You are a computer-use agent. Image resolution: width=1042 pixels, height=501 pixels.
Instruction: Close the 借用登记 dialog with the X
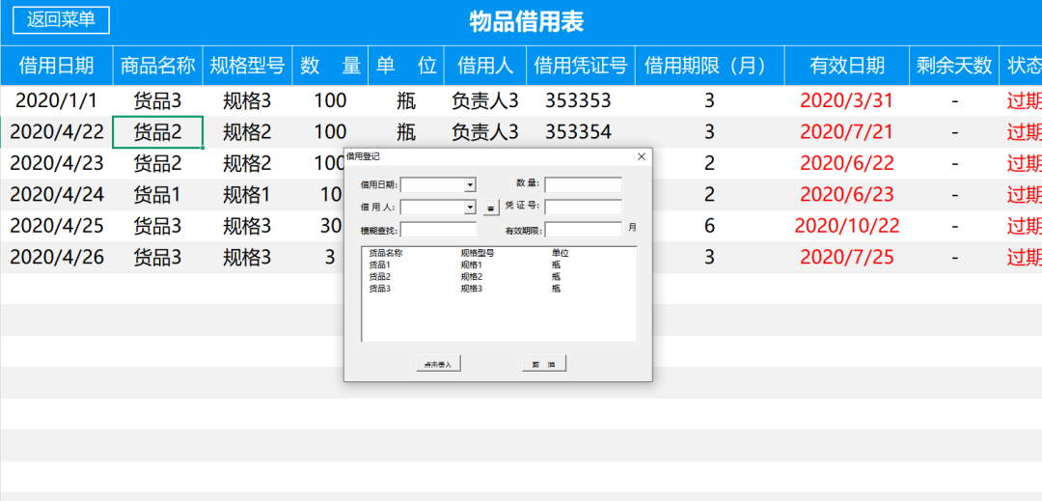[x=642, y=156]
